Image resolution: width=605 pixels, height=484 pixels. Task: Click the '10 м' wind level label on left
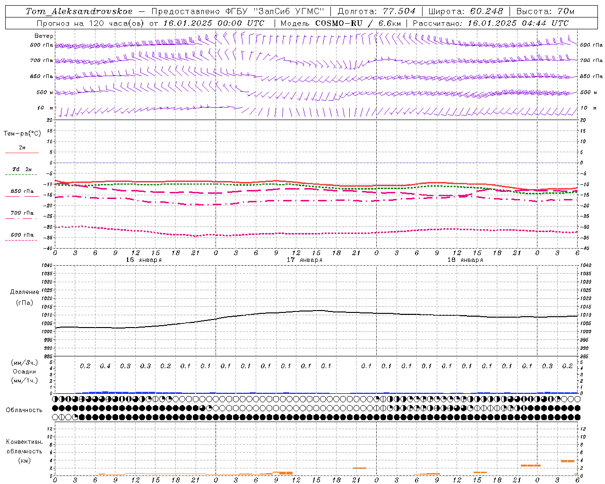(45, 108)
